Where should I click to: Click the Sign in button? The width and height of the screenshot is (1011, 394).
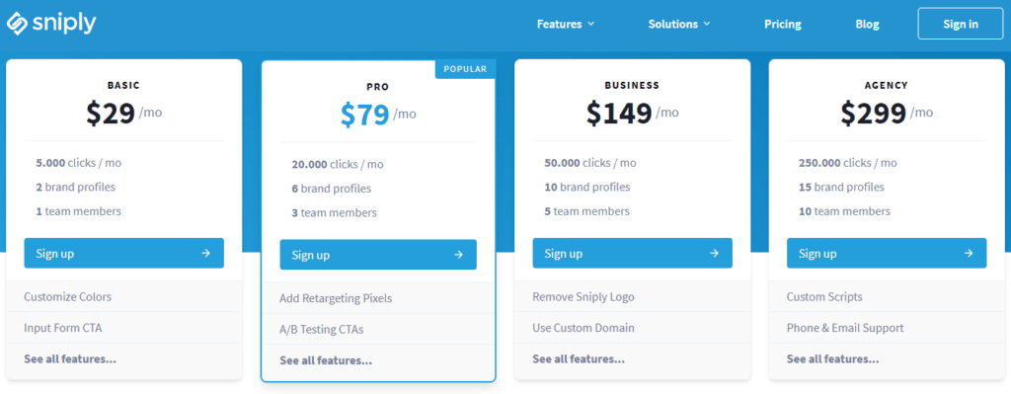(960, 24)
